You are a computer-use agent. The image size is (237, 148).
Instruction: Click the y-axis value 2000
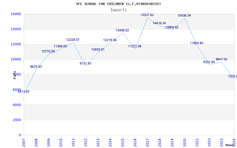click(x=17, y=120)
